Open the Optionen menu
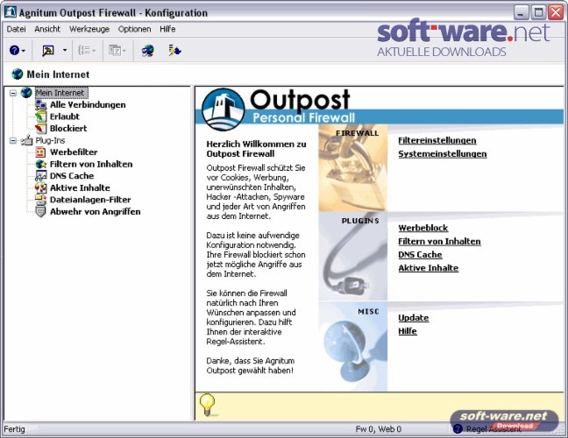This screenshot has width=568, height=438. [134, 29]
